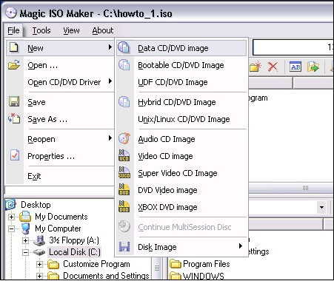Click the XBOX DVD image icon
Viewport: 334px width, 281px height.
124,207
